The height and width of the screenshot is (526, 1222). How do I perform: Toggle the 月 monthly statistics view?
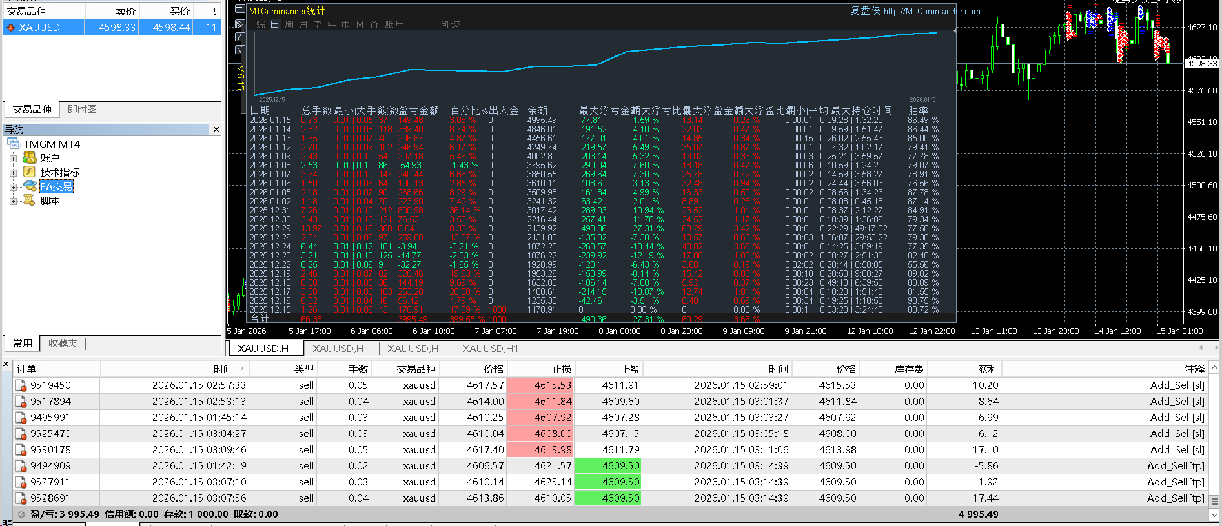pyautogui.click(x=303, y=24)
